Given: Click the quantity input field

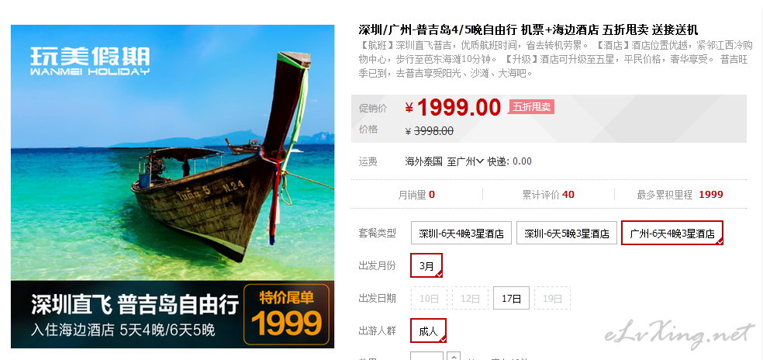Looking at the screenshot, I should click(x=426, y=357).
